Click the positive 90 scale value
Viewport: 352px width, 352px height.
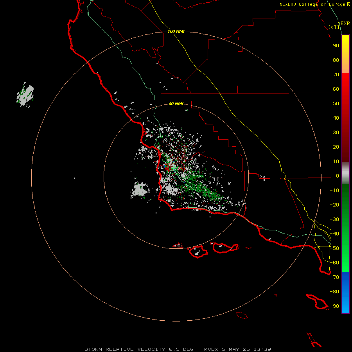336,46
